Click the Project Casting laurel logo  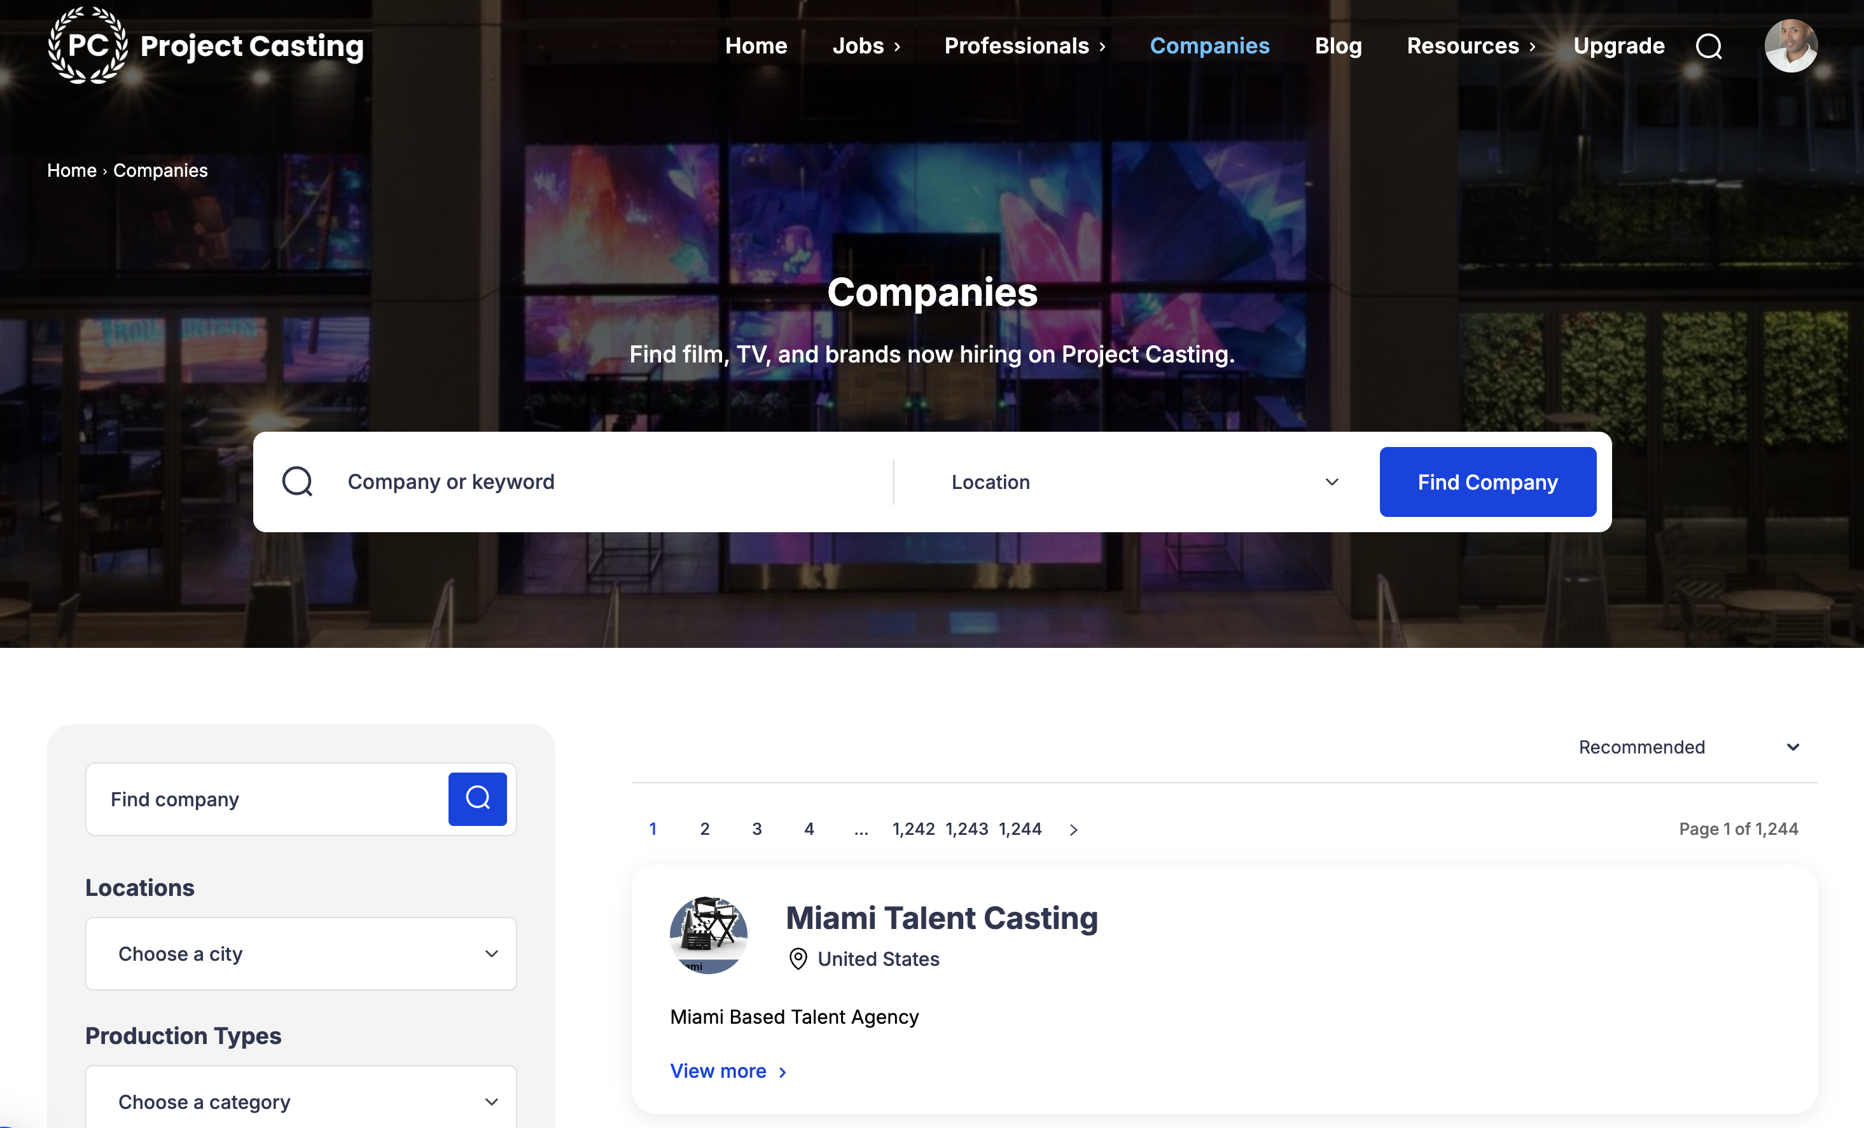pyautogui.click(x=88, y=45)
